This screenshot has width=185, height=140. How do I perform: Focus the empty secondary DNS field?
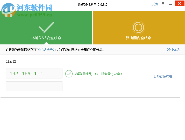point(34,86)
